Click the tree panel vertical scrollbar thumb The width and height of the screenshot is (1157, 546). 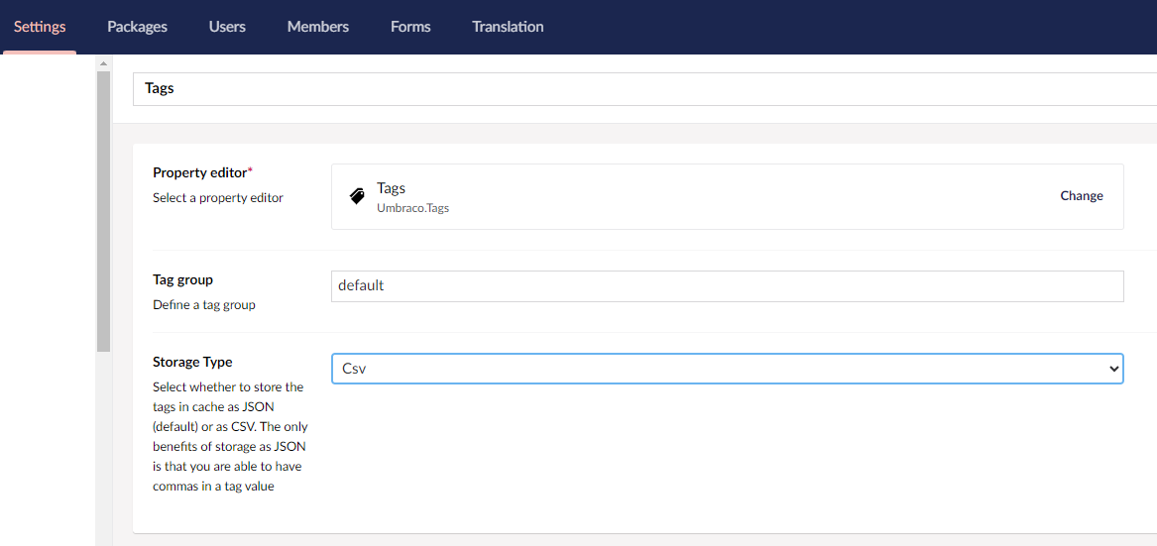point(103,211)
